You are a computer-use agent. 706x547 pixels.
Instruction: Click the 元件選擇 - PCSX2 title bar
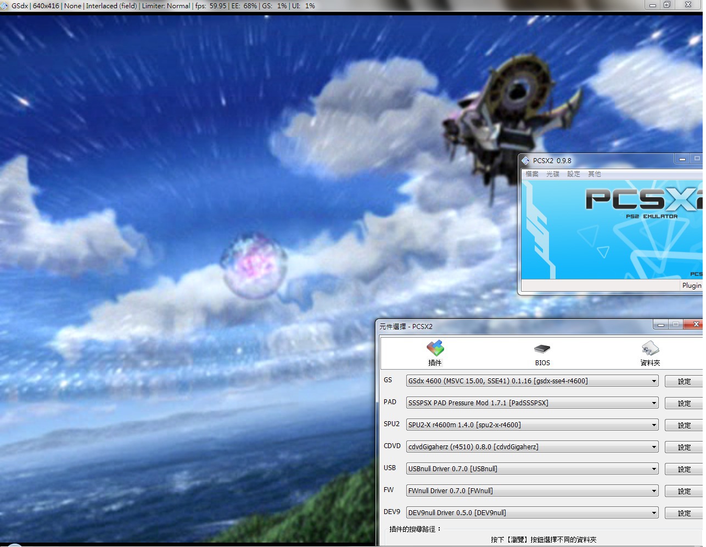point(515,326)
